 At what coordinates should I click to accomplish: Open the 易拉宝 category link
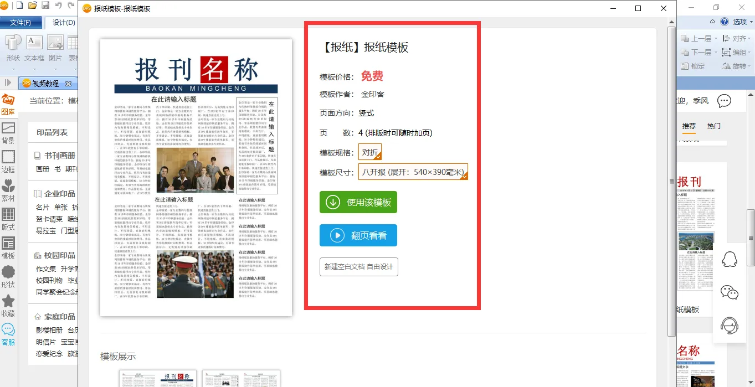tap(46, 230)
